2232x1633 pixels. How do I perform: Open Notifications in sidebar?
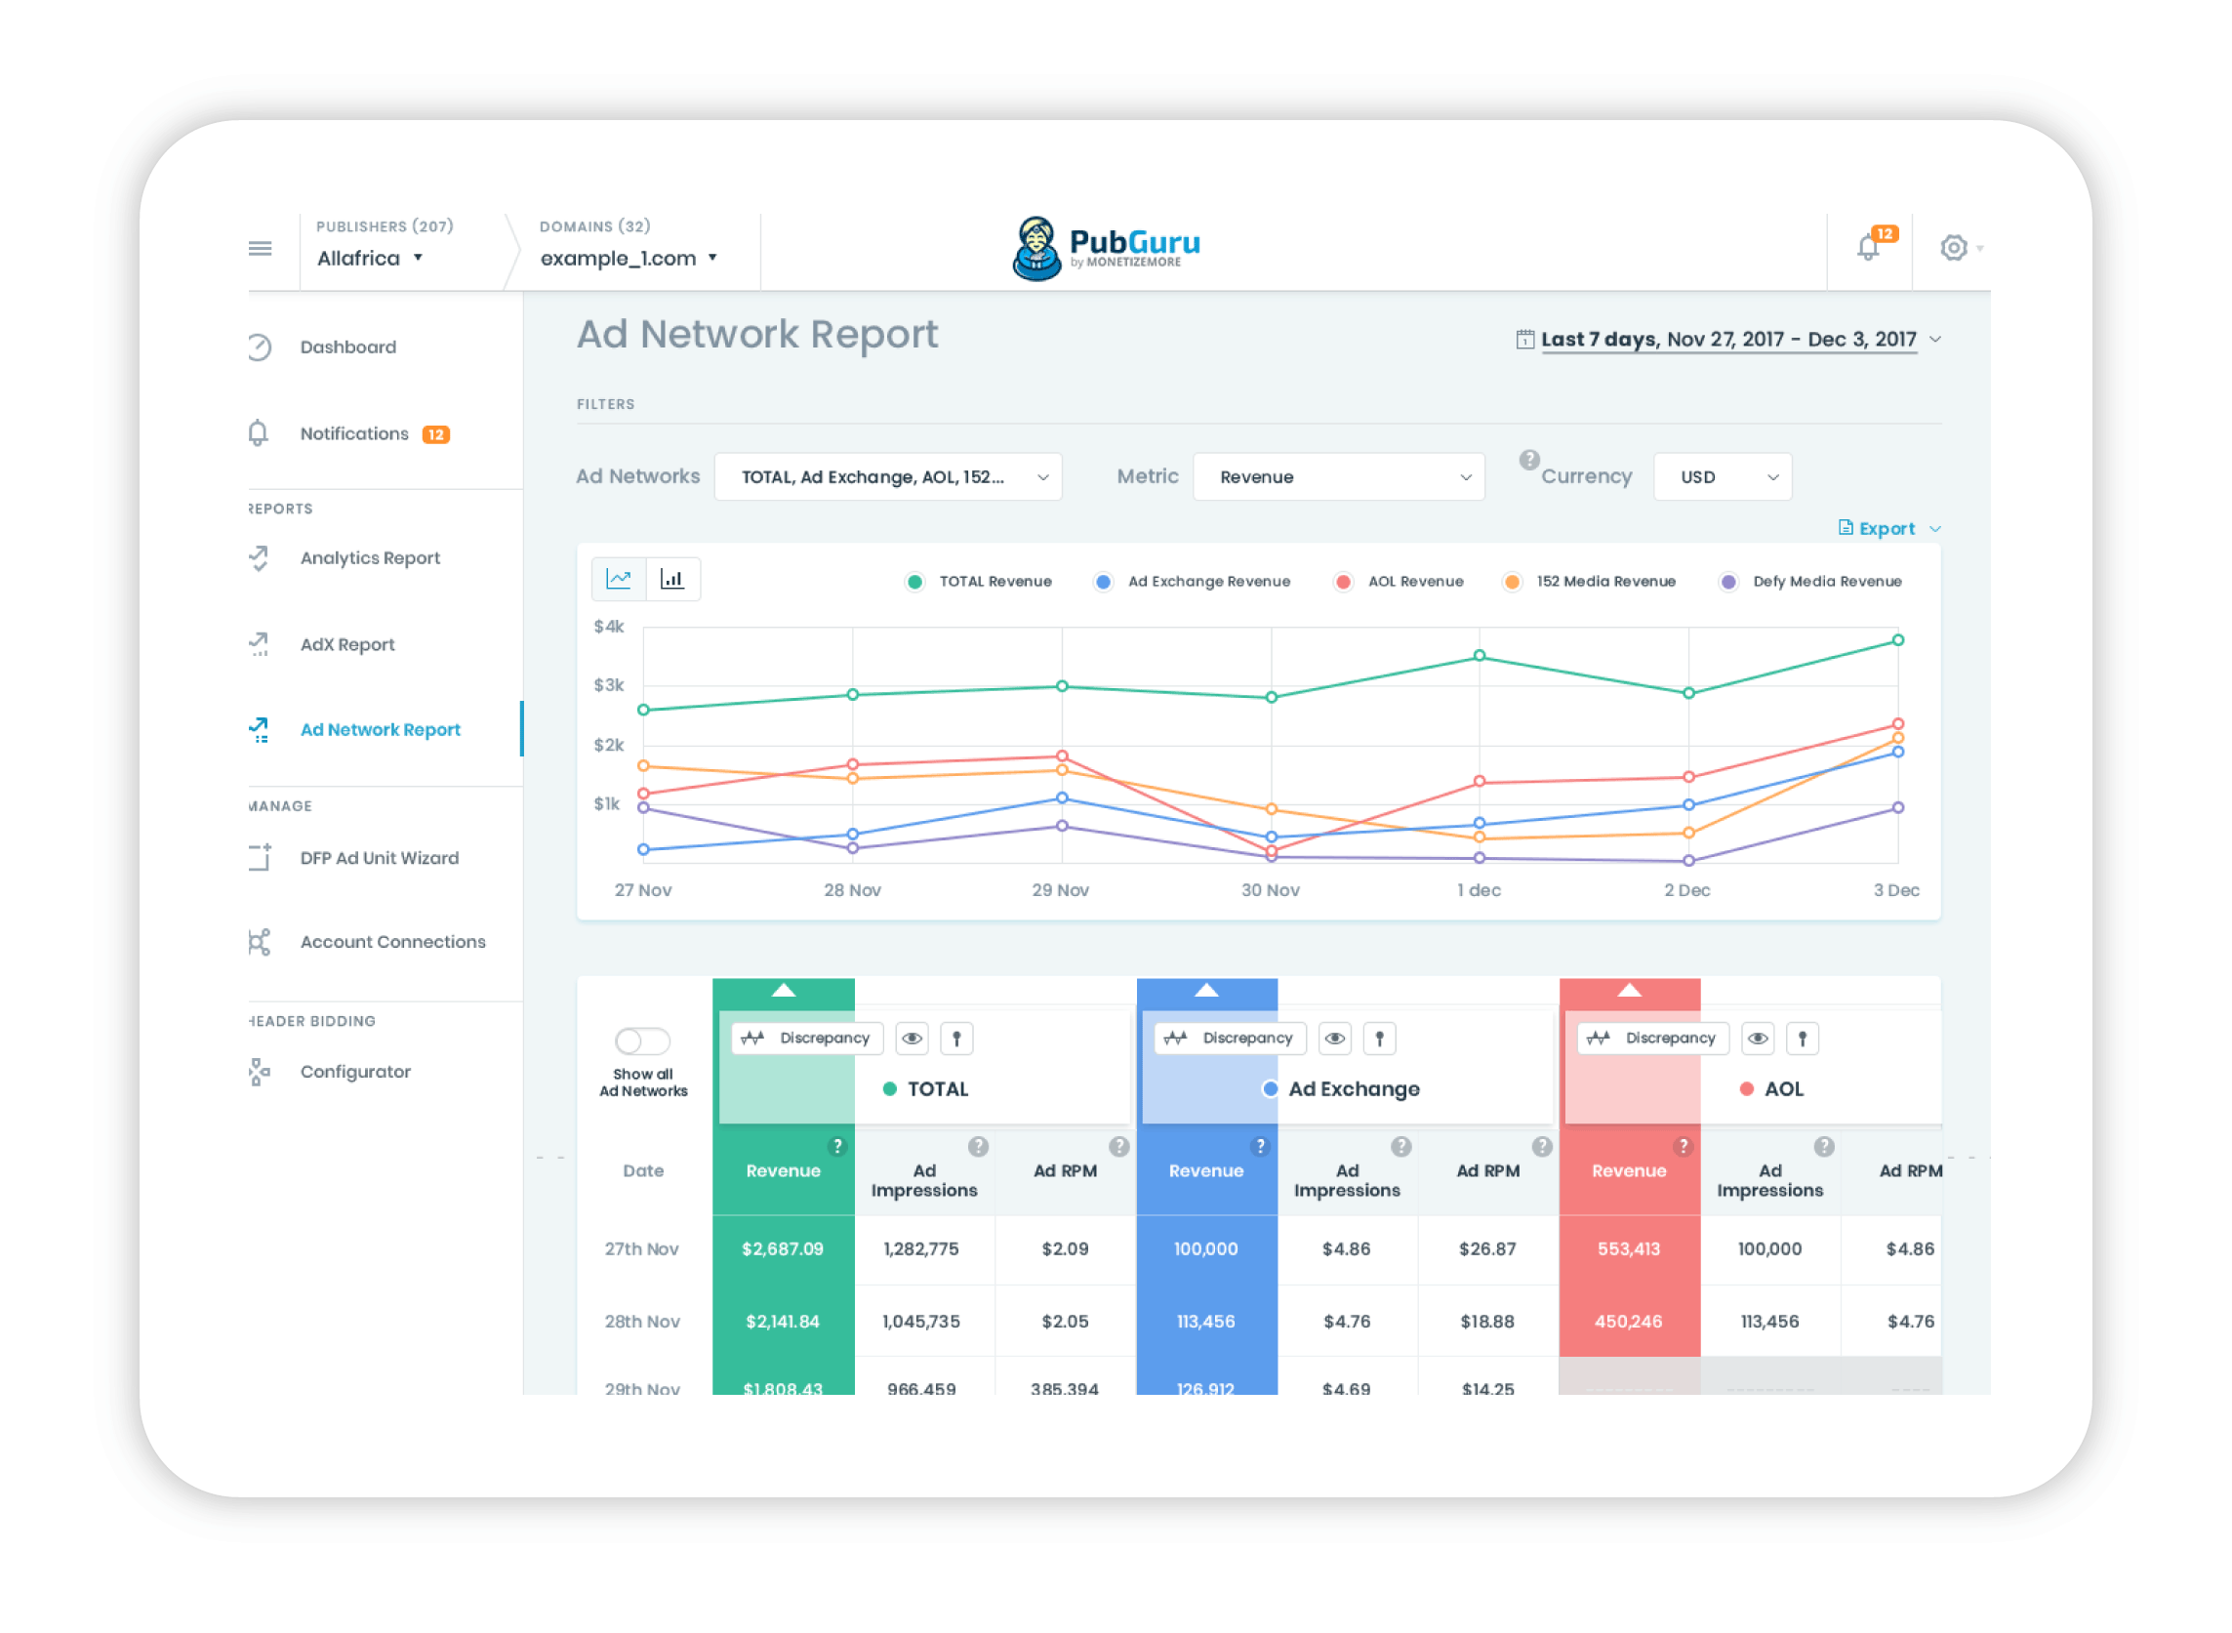click(x=354, y=434)
